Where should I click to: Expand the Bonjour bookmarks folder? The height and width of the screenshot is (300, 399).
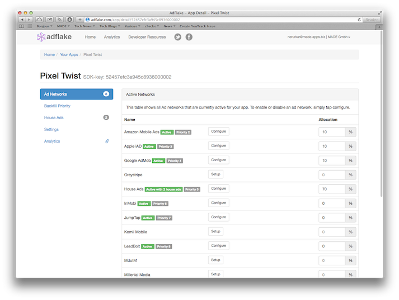click(x=44, y=26)
